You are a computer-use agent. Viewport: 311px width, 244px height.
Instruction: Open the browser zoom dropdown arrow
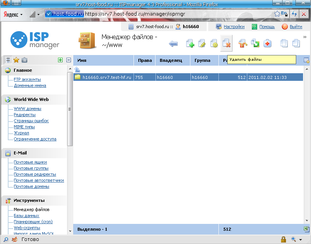301,239
